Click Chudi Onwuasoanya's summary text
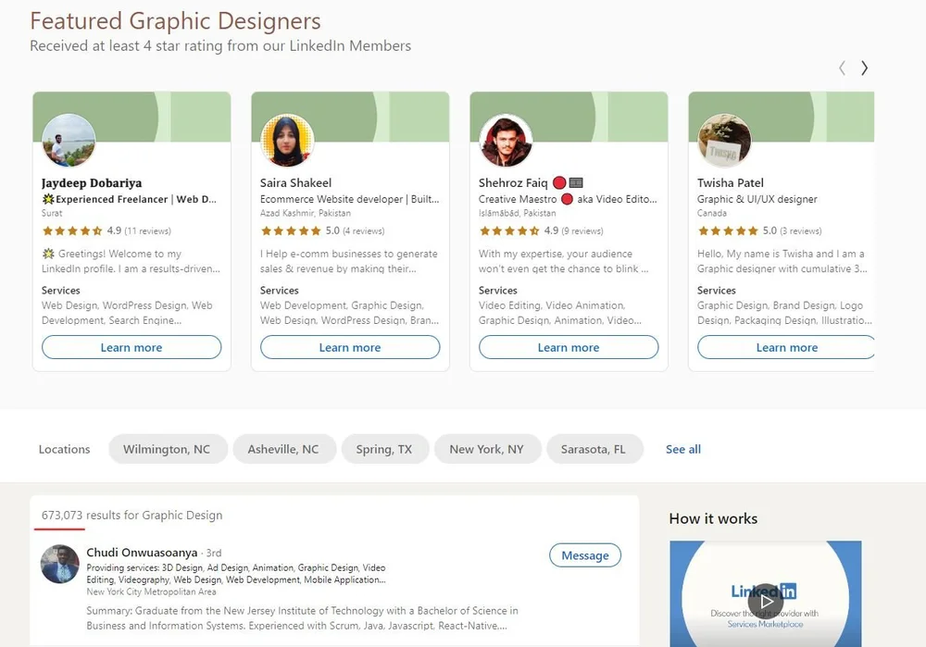This screenshot has height=647, width=926. pyautogui.click(x=303, y=618)
